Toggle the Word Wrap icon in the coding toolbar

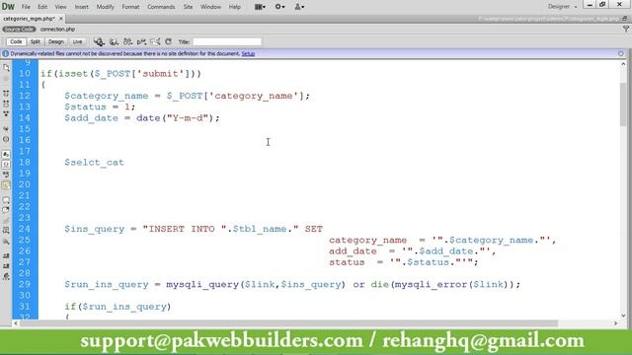[6, 175]
